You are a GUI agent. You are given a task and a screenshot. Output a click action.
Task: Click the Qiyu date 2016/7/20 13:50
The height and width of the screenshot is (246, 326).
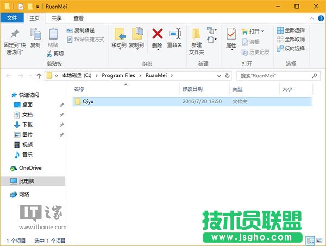click(x=202, y=102)
